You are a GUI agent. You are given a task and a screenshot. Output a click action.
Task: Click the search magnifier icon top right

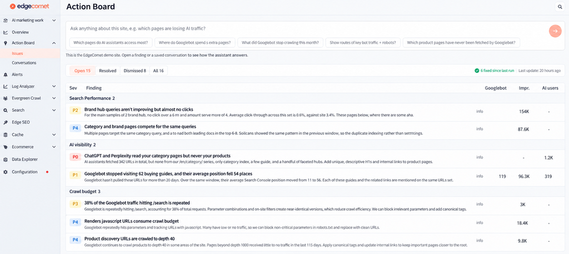tap(560, 7)
